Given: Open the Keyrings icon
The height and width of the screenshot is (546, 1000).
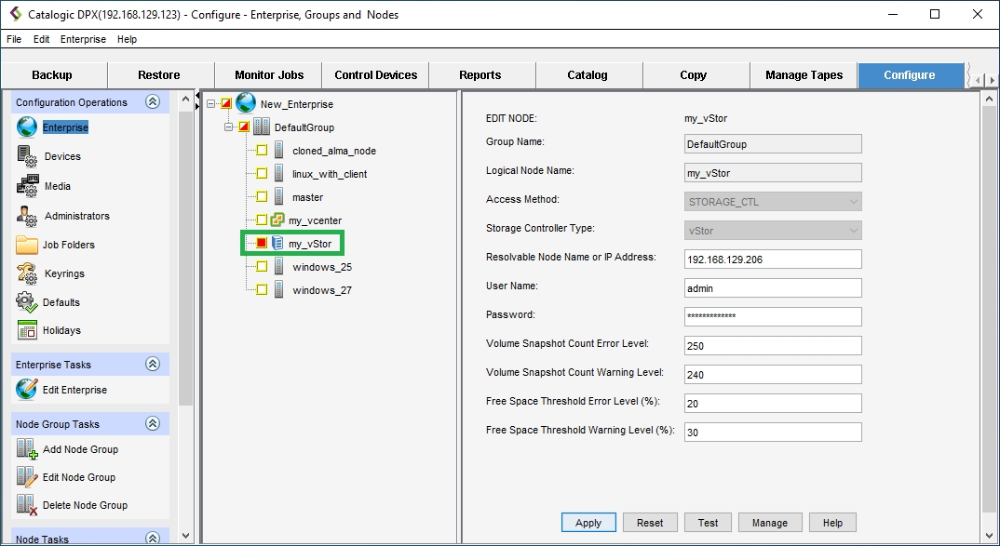Looking at the screenshot, I should [27, 273].
